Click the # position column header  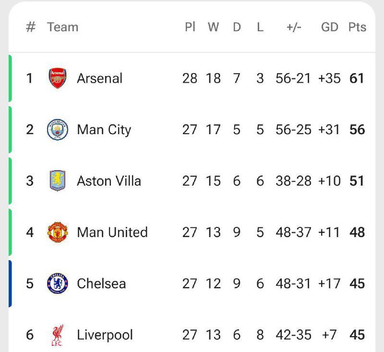click(31, 27)
